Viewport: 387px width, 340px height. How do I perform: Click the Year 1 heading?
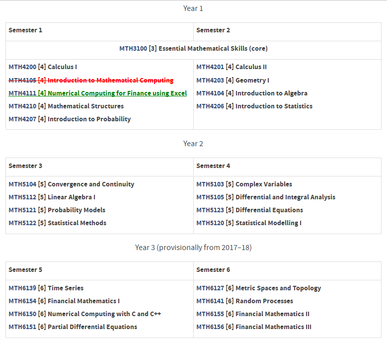tap(193, 8)
